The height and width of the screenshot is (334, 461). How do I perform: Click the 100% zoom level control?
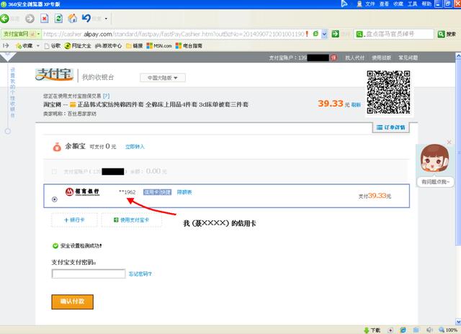coord(448,330)
